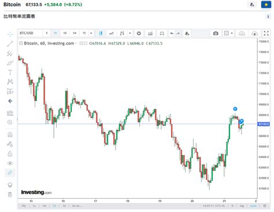Select the 5 minute interval
The width and height of the screenshot is (274, 212).
point(47,33)
